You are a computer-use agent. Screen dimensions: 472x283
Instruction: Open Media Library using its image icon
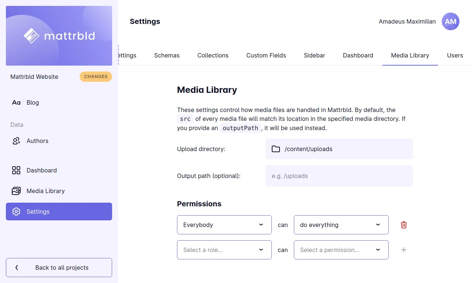tap(16, 191)
